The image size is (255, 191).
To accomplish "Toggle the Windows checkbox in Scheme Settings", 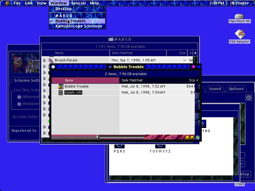I will point(19,104).
